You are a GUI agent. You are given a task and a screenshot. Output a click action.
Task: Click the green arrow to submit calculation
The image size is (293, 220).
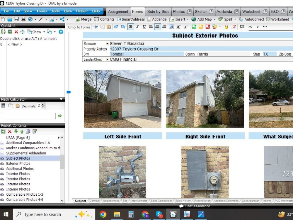click(60, 116)
